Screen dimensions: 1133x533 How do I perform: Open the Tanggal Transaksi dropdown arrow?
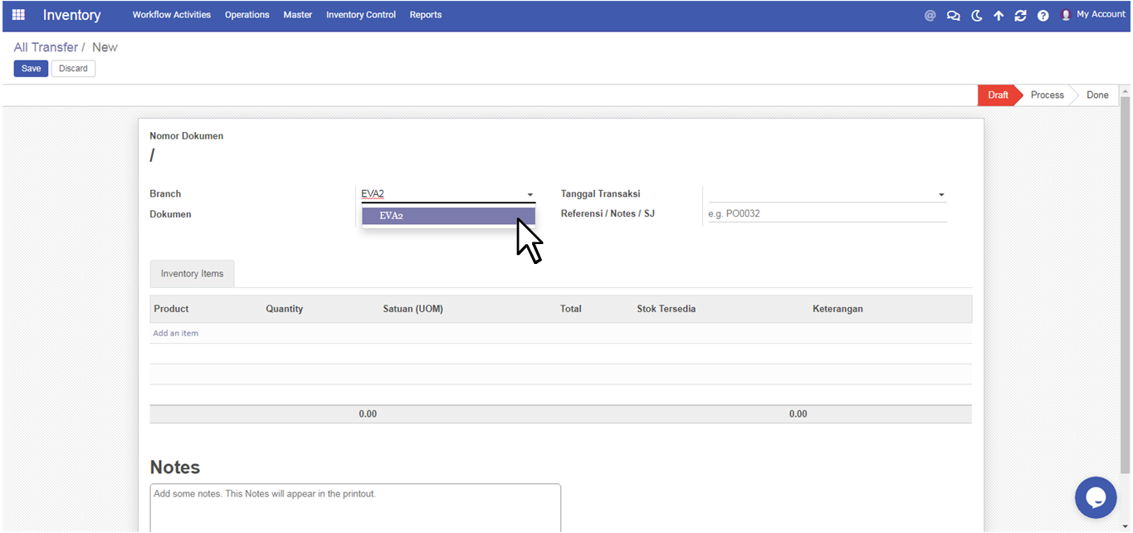941,195
